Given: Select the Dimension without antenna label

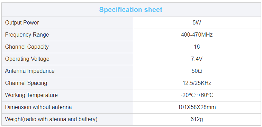Looking at the screenshot, I should click(x=38, y=107).
